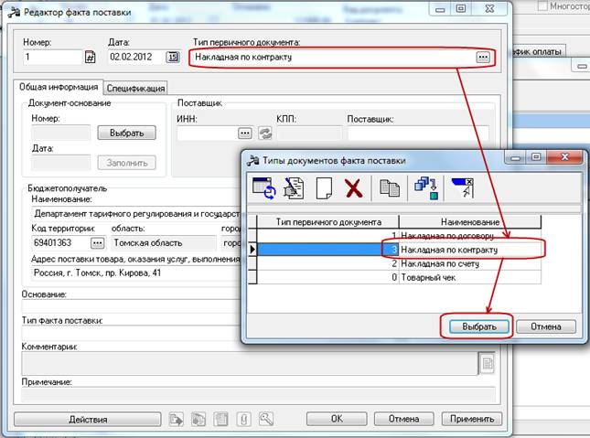Click the number generator icon beside Номер field
590x438 pixels.
(90, 58)
